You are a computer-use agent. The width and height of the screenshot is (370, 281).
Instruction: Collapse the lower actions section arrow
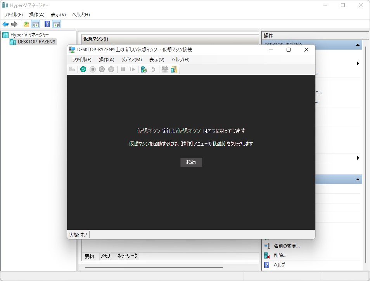358,179
